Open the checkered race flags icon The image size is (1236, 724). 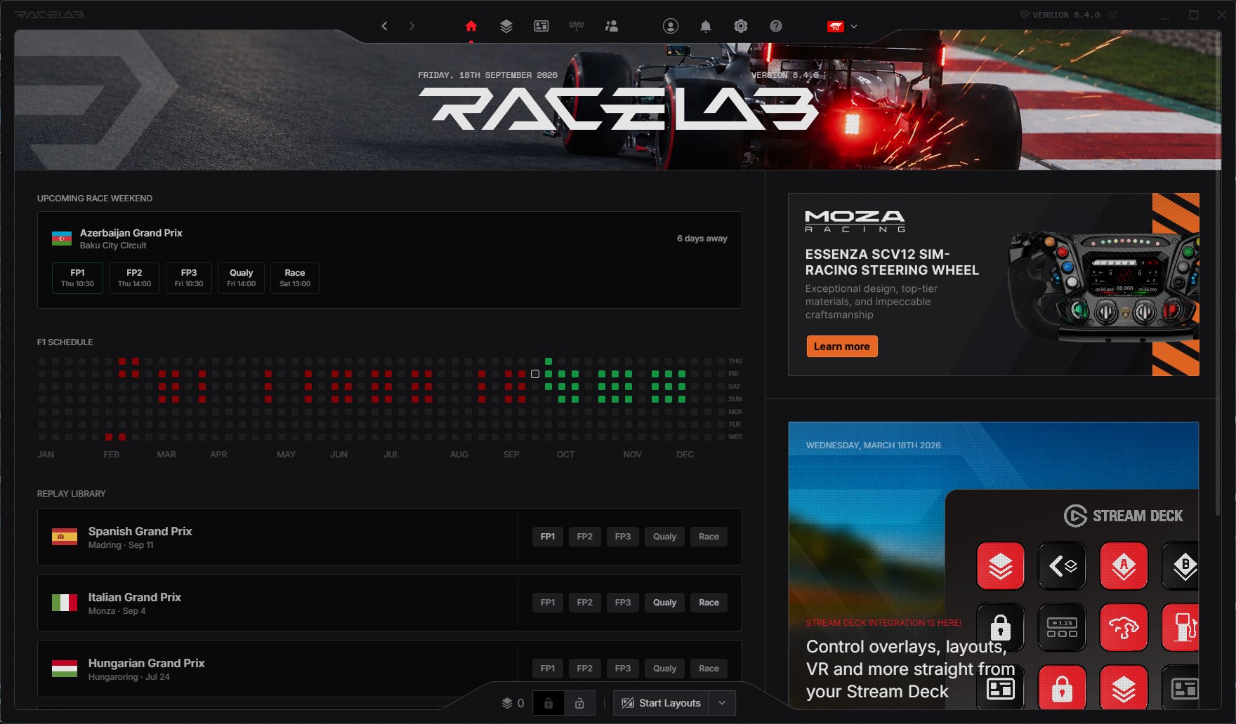577,26
